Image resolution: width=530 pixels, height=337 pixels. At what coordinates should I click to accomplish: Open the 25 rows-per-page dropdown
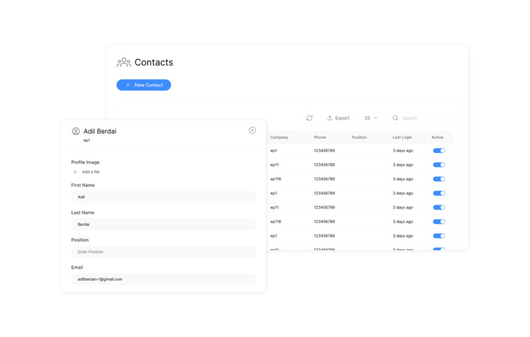[371, 118]
